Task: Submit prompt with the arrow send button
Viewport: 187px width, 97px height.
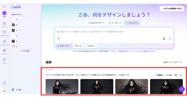Action: click(x=170, y=39)
